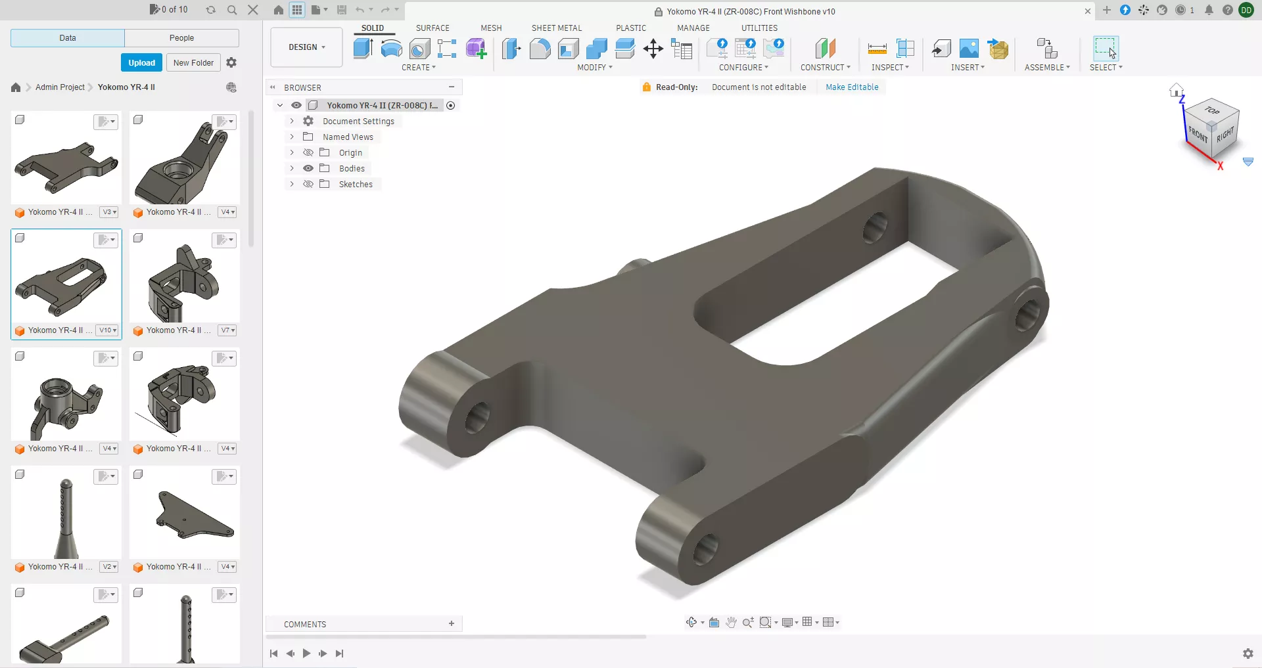Click the Joint assemble icon
The height and width of the screenshot is (668, 1262).
click(x=1046, y=49)
